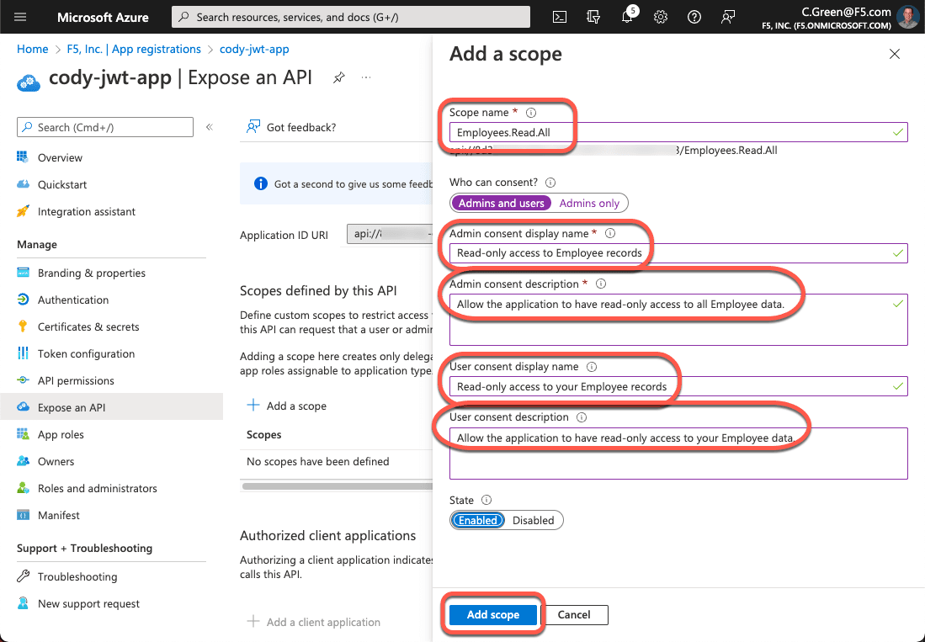Open API permissions in sidebar
This screenshot has width=925, height=642.
click(x=76, y=380)
